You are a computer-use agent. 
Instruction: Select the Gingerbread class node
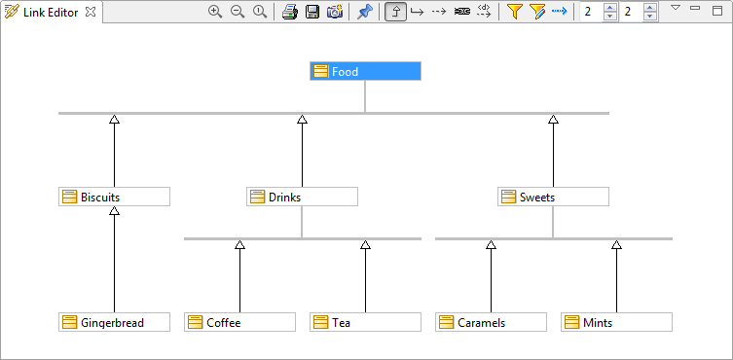click(114, 322)
